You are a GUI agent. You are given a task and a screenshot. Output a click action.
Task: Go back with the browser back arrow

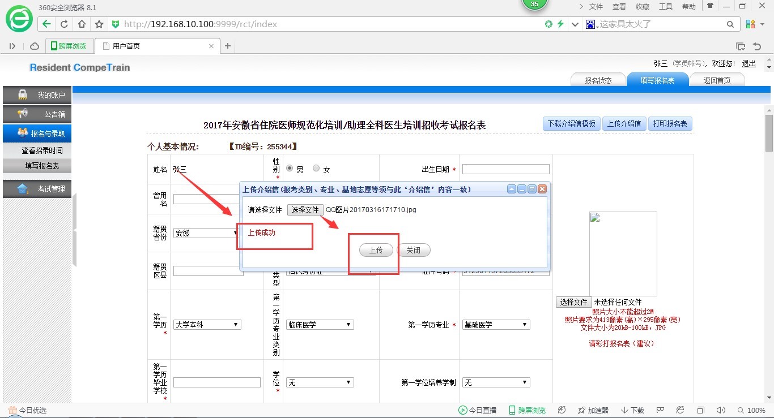tap(46, 24)
